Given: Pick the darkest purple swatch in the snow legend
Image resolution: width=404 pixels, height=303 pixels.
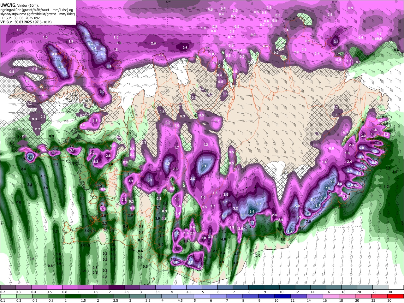Looking at the screenshot, I should (116, 288).
